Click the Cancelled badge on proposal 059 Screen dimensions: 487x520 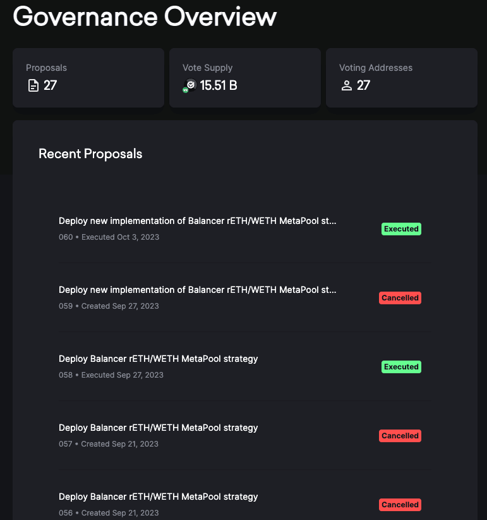click(x=400, y=298)
